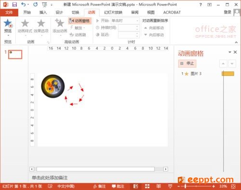Click the Undo arrow icon
241x190 pixels.
point(24,4)
